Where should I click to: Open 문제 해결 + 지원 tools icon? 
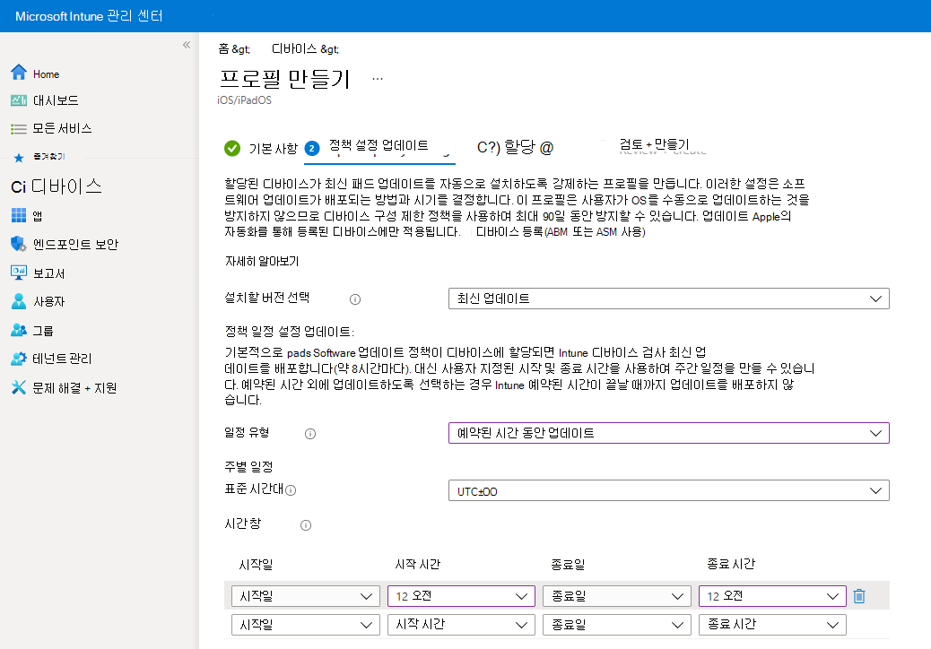tap(19, 387)
